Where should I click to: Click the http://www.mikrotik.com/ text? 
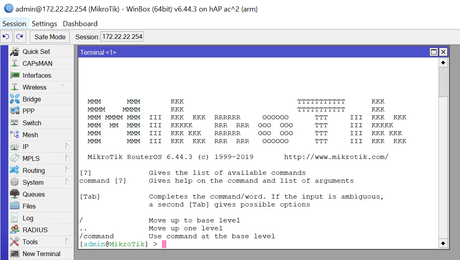click(x=336, y=157)
